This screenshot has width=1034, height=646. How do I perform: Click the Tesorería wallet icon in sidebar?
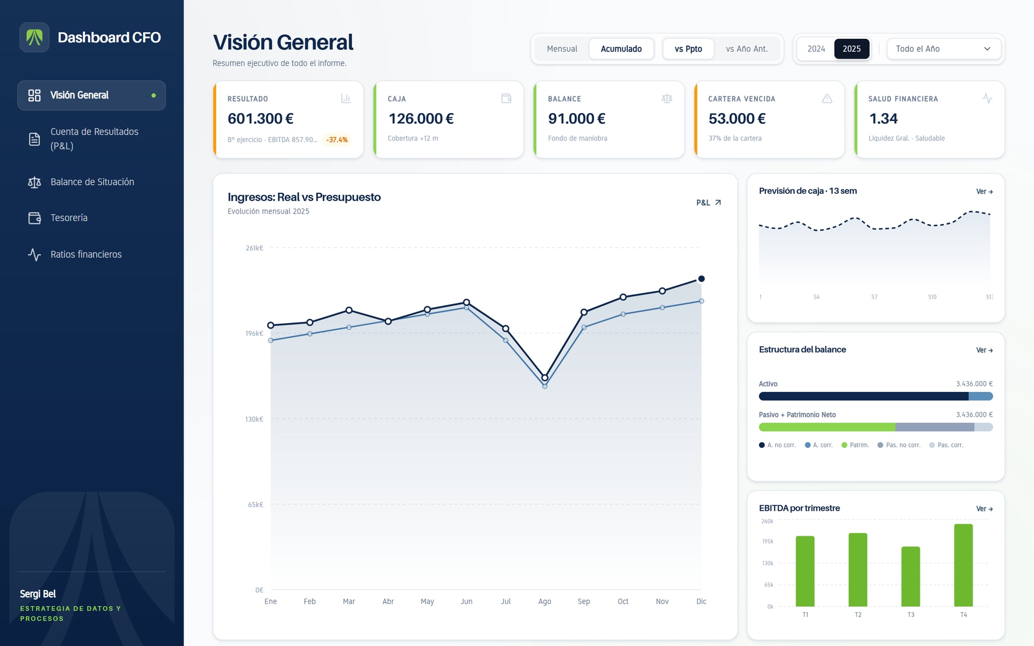click(34, 218)
